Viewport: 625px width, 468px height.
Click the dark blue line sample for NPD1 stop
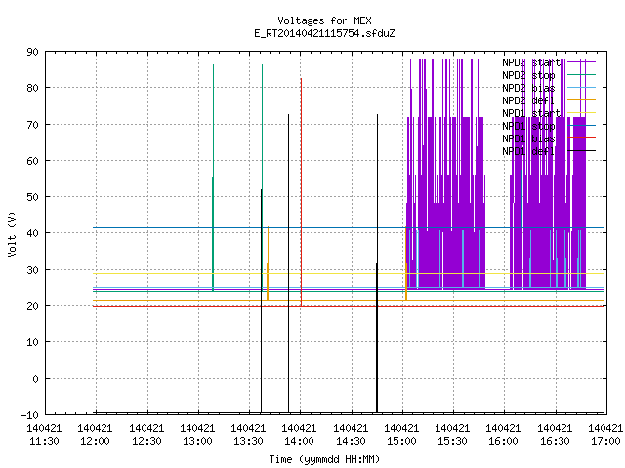[581, 125]
